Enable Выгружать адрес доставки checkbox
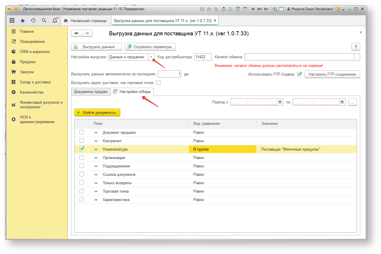The image size is (381, 254). (158, 83)
